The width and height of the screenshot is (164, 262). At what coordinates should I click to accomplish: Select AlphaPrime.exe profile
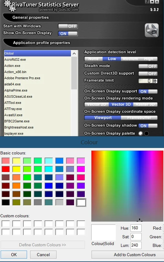point(37,90)
